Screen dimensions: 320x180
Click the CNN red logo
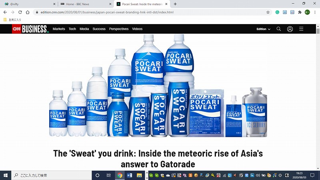[x=16, y=29]
